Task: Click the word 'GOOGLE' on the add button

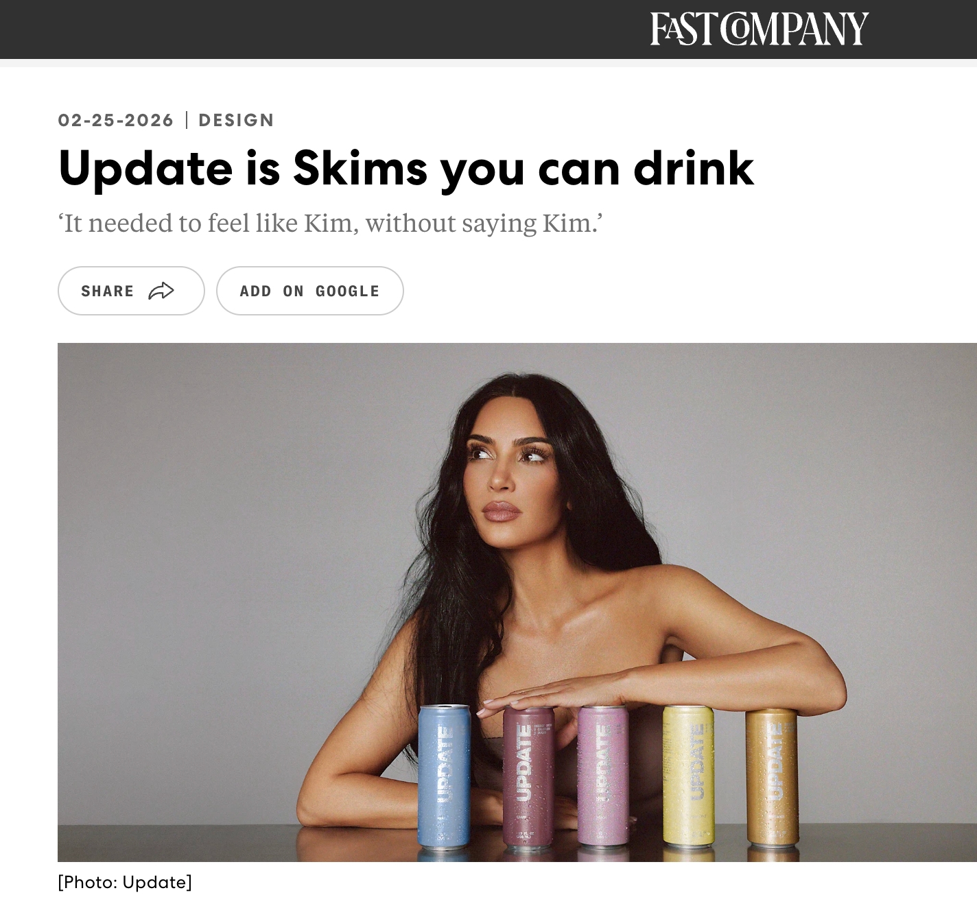Action: pyautogui.click(x=347, y=291)
